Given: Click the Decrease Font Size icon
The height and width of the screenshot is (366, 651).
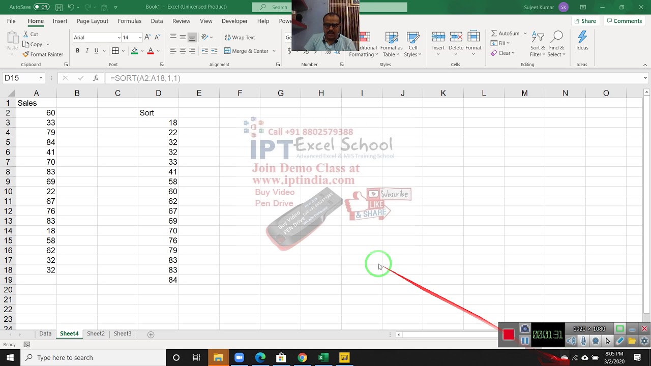Looking at the screenshot, I should [x=157, y=37].
